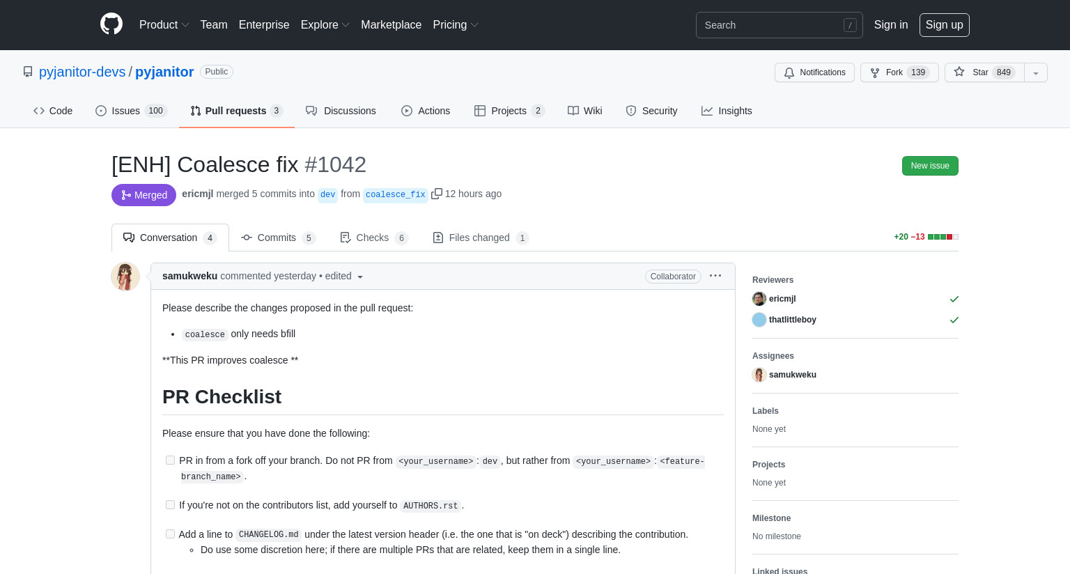Click the Notifications bell button
The image size is (1070, 574).
814,72
